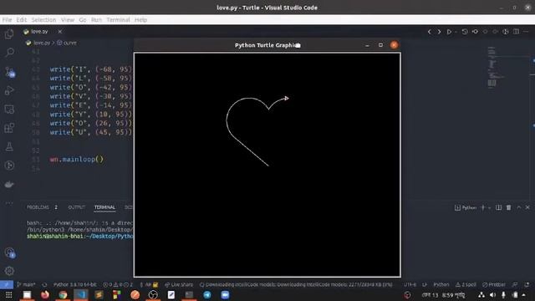
Task: Open the Accounts menu in activity bar
Action: click(9, 253)
